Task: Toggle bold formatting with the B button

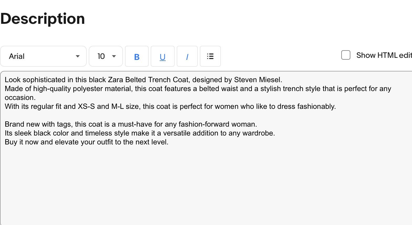Action: click(137, 56)
